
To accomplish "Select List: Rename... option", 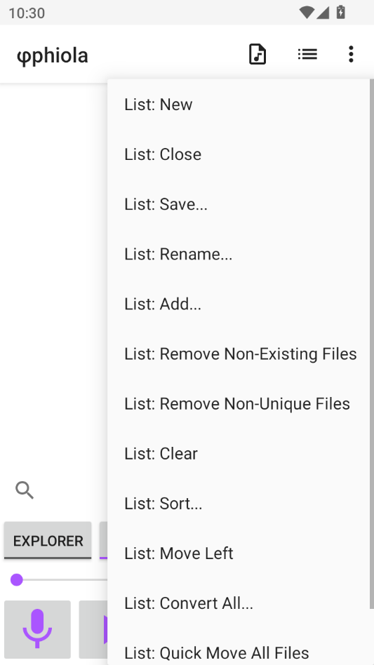I will coord(241,255).
